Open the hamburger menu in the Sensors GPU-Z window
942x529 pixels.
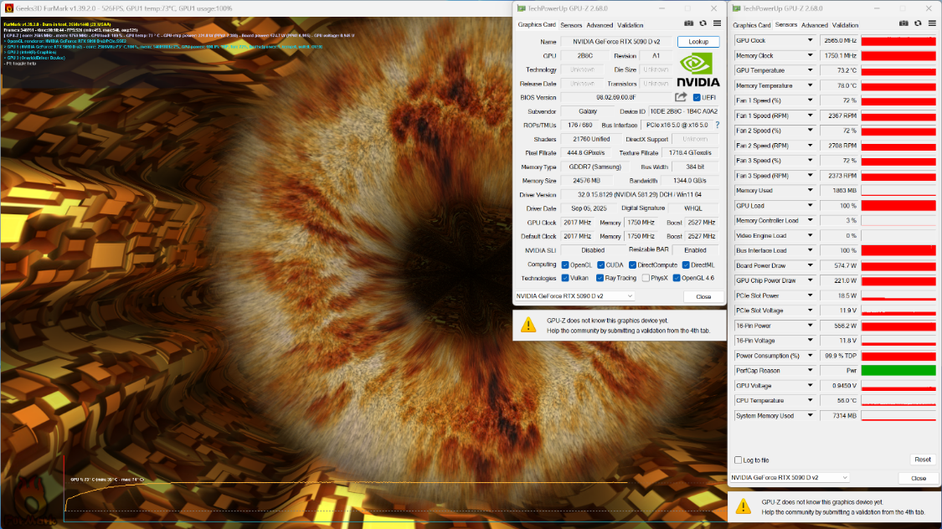(x=933, y=23)
